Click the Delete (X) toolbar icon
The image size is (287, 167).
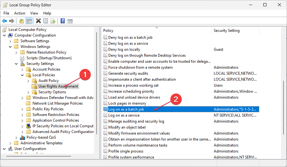coord(39,21)
